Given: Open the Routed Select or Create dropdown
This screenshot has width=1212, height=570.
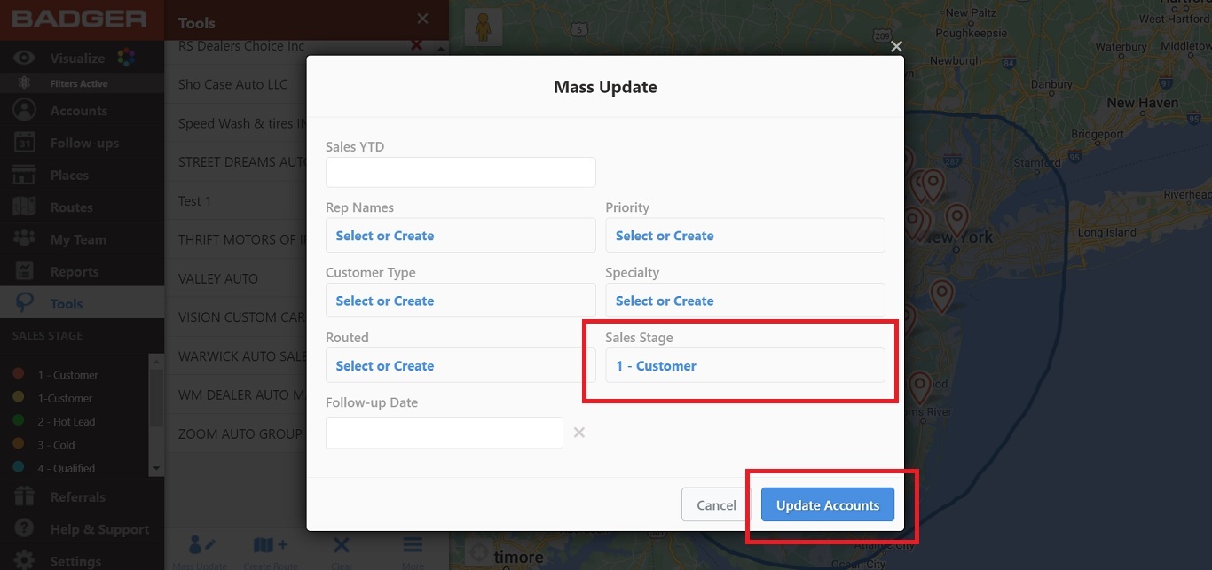Looking at the screenshot, I should click(x=460, y=365).
